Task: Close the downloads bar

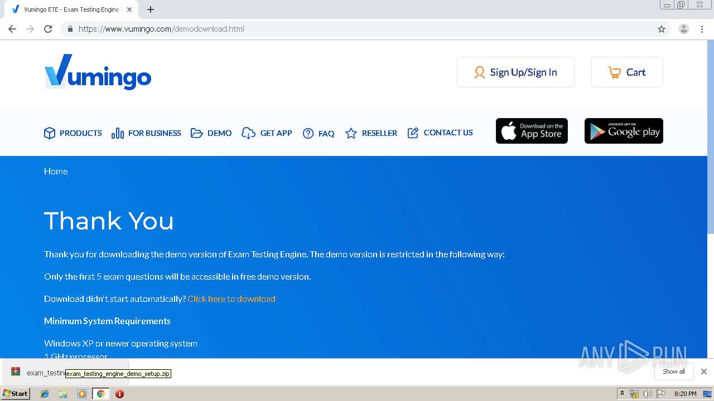Action: 704,371
